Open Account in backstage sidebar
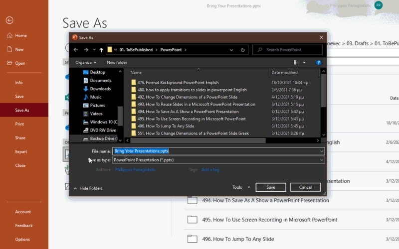The height and width of the screenshot is (249, 399). pos(23,212)
